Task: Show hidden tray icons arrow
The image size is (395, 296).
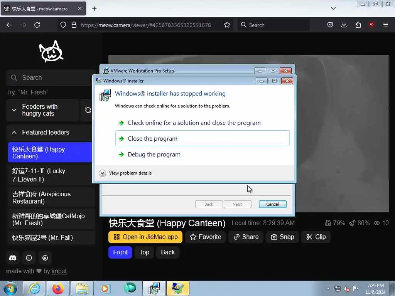Action: 328,289
